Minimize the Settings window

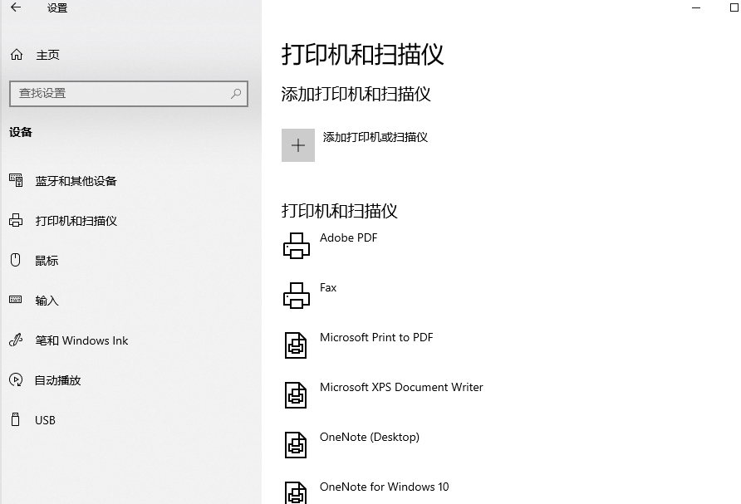click(x=695, y=7)
